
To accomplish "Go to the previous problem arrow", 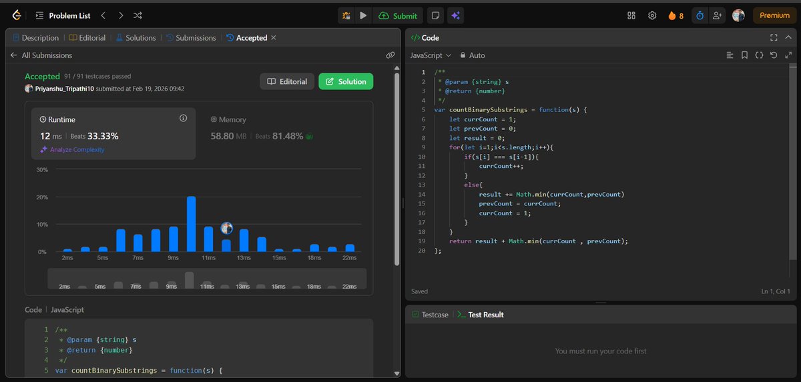I will click(x=103, y=15).
